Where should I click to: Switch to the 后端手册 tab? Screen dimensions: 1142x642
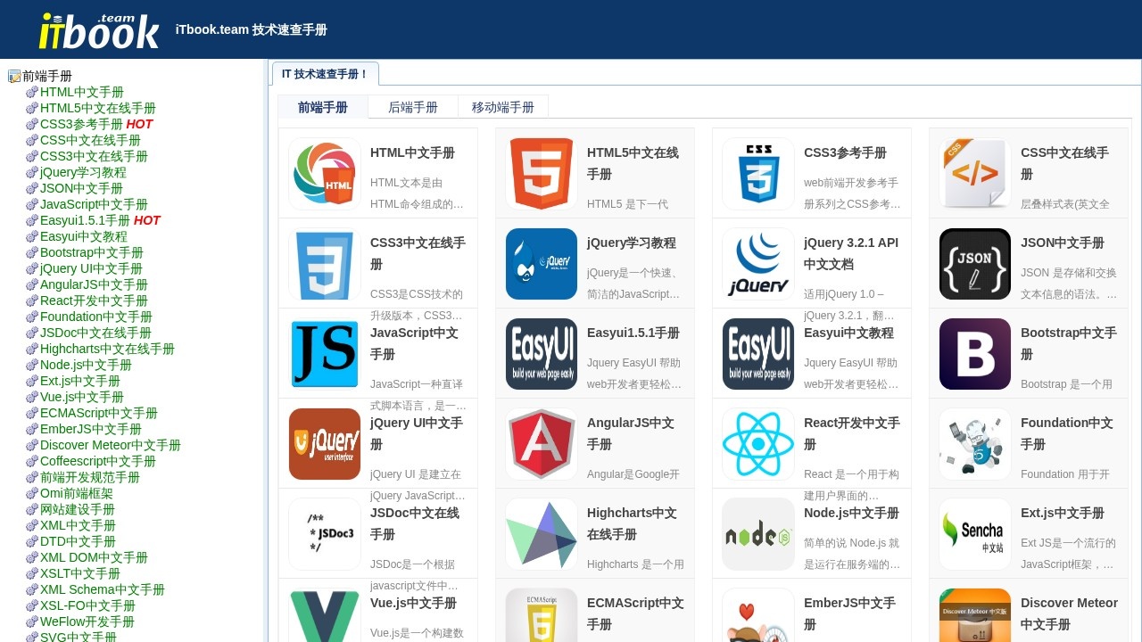412,106
